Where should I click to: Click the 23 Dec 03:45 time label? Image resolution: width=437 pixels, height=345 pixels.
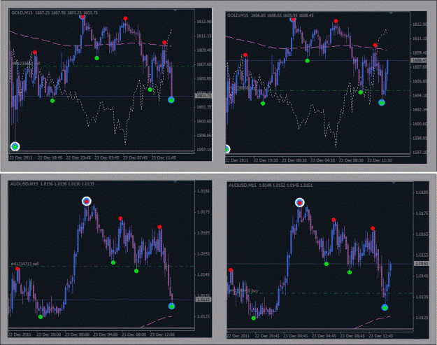107,158
